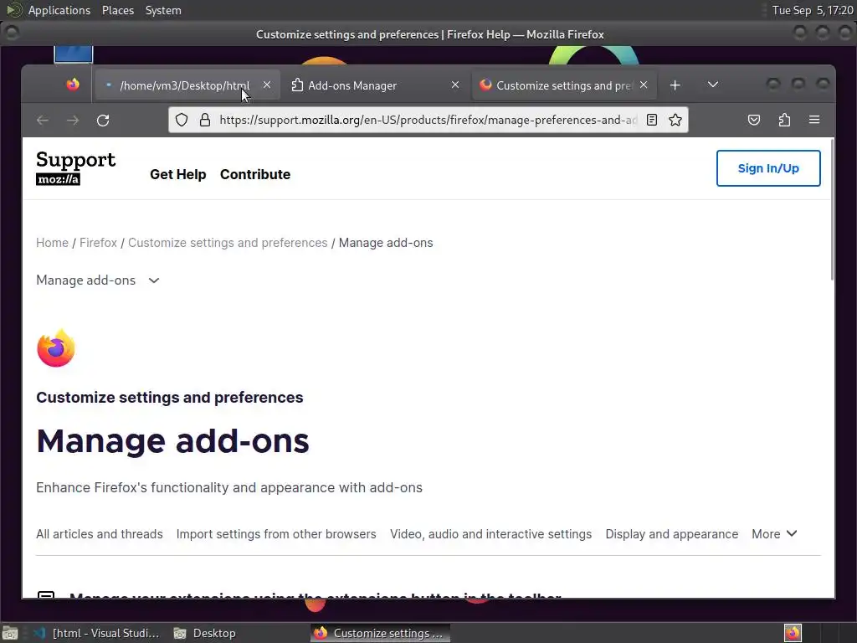857x643 pixels.
Task: Open the System menu in top panel
Action: coord(163,10)
